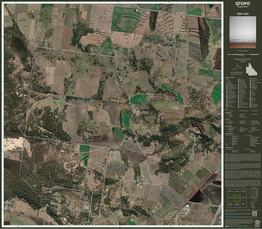Select the green highlighted index grid cell

click(237, 198)
